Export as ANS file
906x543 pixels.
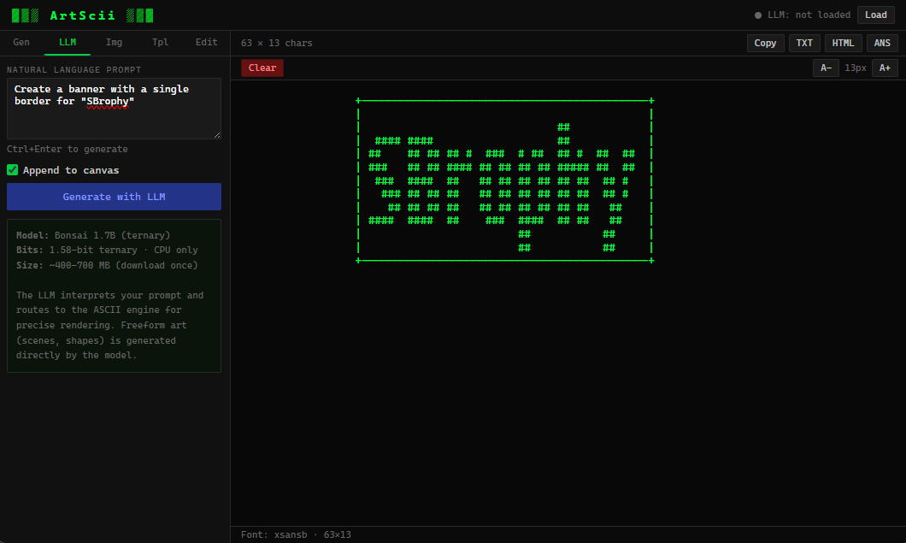click(x=882, y=43)
